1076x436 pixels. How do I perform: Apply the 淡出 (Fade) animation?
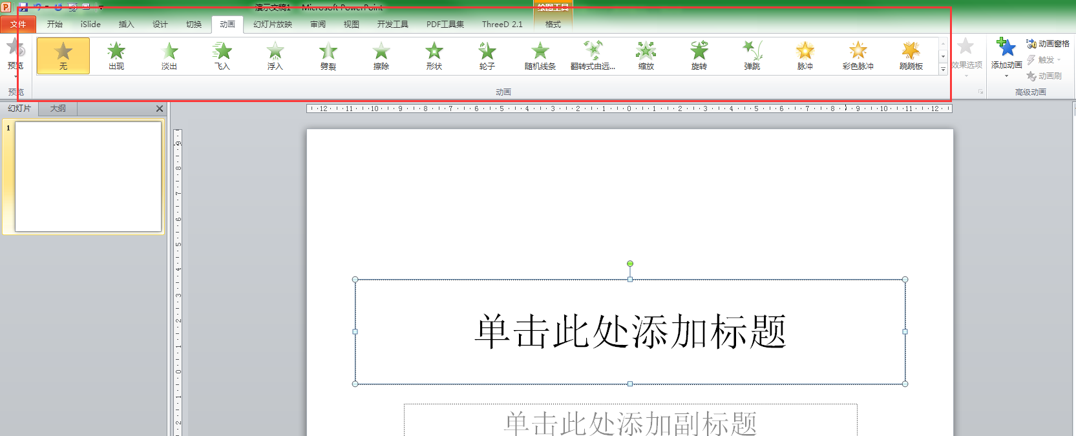point(169,56)
